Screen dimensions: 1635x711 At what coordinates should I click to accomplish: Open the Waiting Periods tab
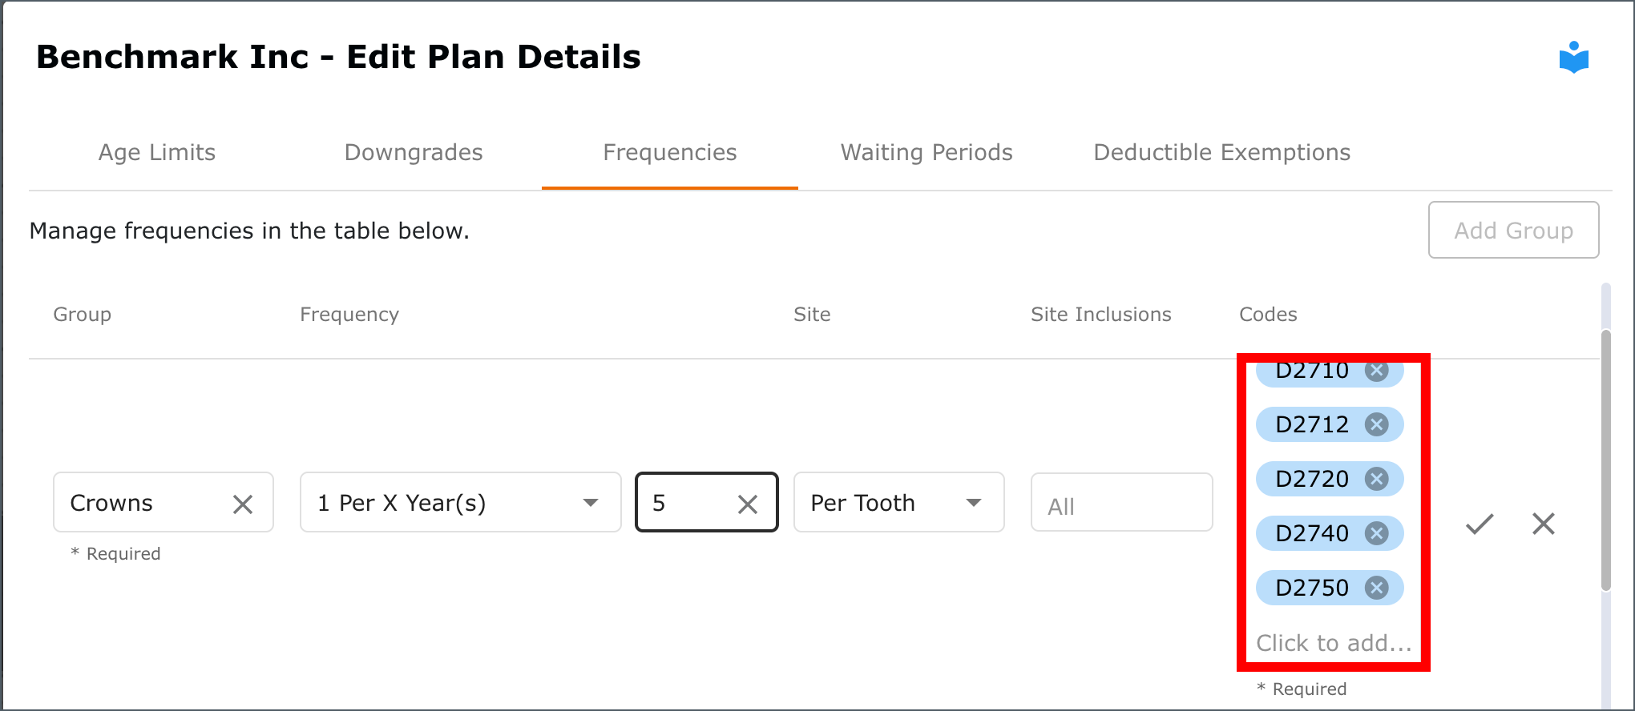click(926, 152)
